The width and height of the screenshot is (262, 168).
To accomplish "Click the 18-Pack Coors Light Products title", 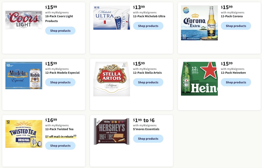I will tap(59, 18).
